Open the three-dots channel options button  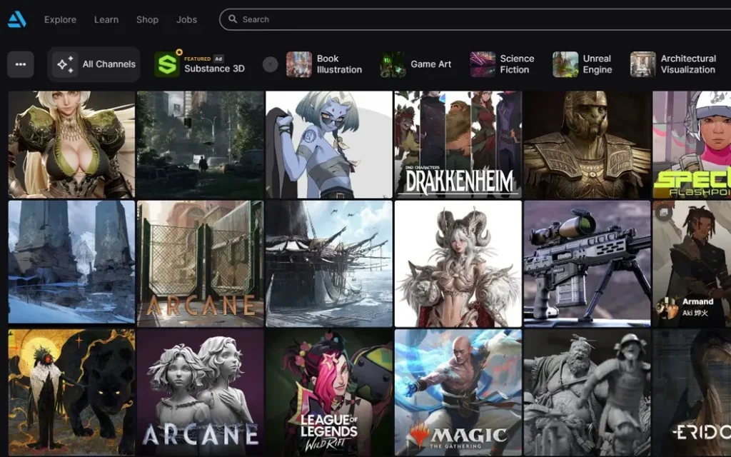click(21, 64)
